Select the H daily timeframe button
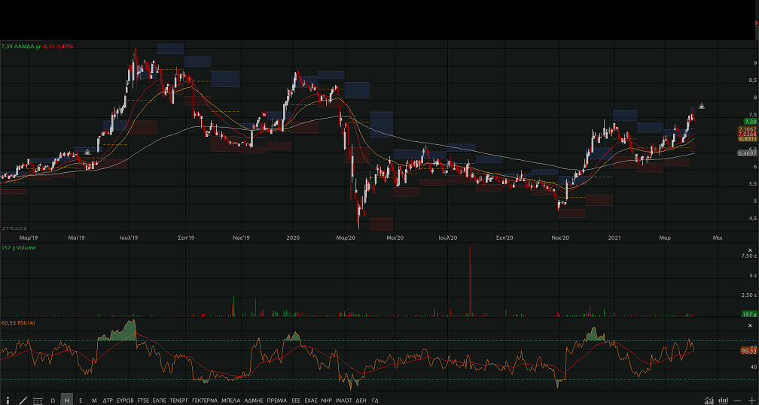 point(67,400)
